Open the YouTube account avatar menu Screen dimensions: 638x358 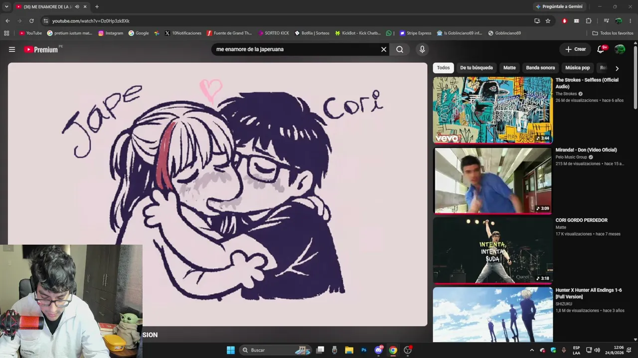click(x=620, y=49)
